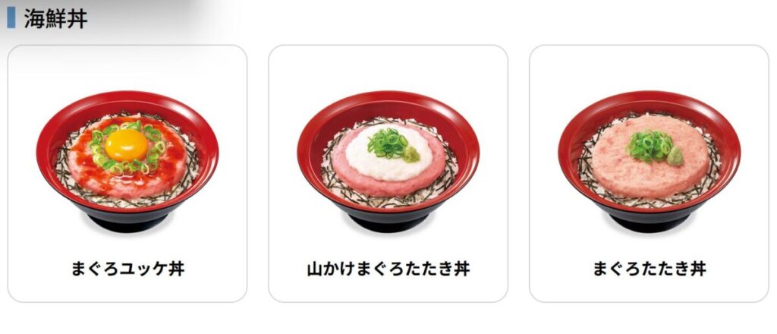Click the pink tuna ring on the 山かけ bowl
Screen dimensions: 777x334
388,187
